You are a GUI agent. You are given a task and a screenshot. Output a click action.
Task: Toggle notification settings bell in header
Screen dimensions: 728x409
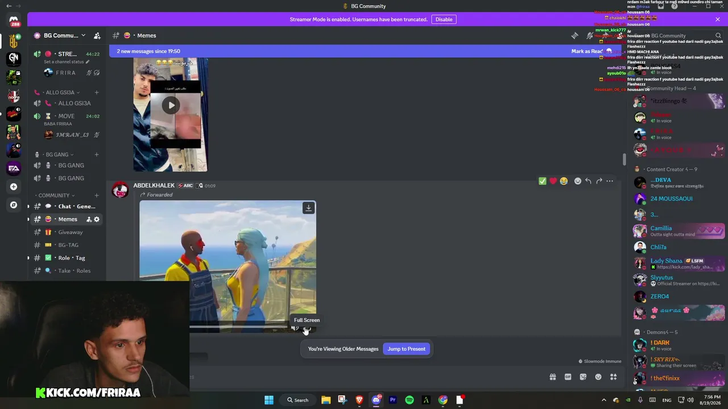pyautogui.click(x=590, y=35)
